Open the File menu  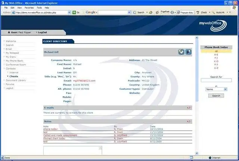pos(6,7)
